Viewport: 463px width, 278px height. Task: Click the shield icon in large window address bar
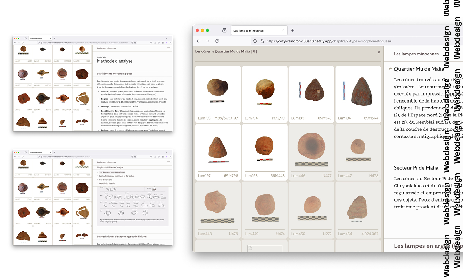[255, 41]
